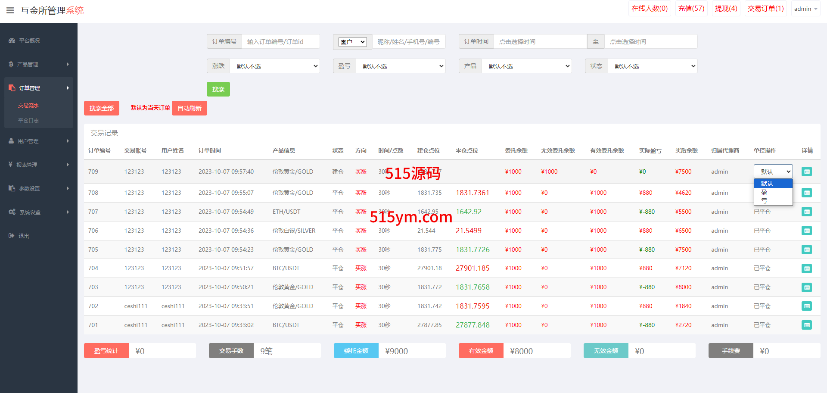Open 平仓日志 submenu item
827x393 pixels.
point(28,121)
